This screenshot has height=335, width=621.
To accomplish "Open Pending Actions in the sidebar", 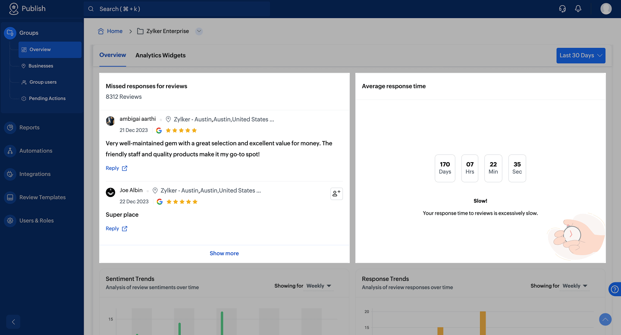I will point(47,98).
